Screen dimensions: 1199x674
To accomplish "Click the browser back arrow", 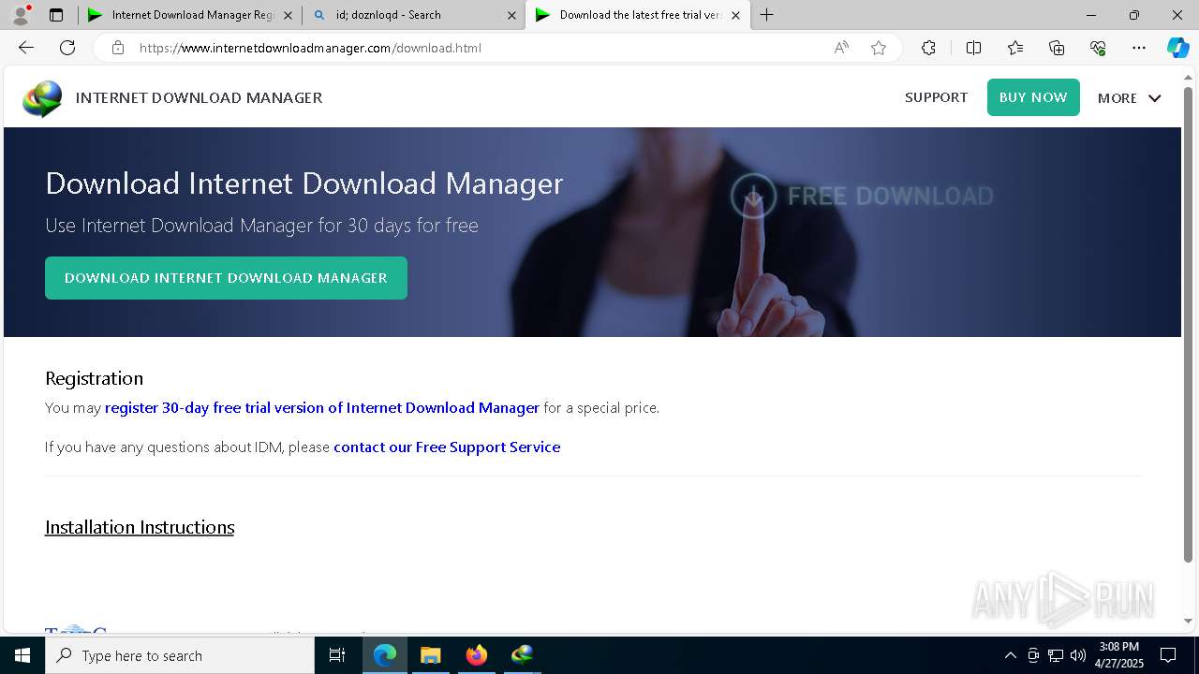I will (x=26, y=48).
